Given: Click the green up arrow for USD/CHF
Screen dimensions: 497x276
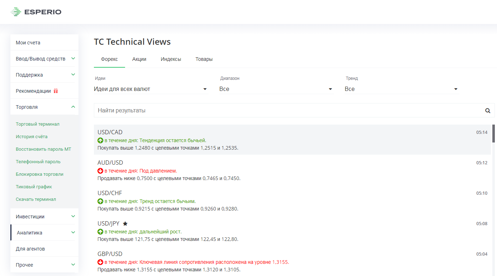Looking at the screenshot, I should click(x=100, y=201).
